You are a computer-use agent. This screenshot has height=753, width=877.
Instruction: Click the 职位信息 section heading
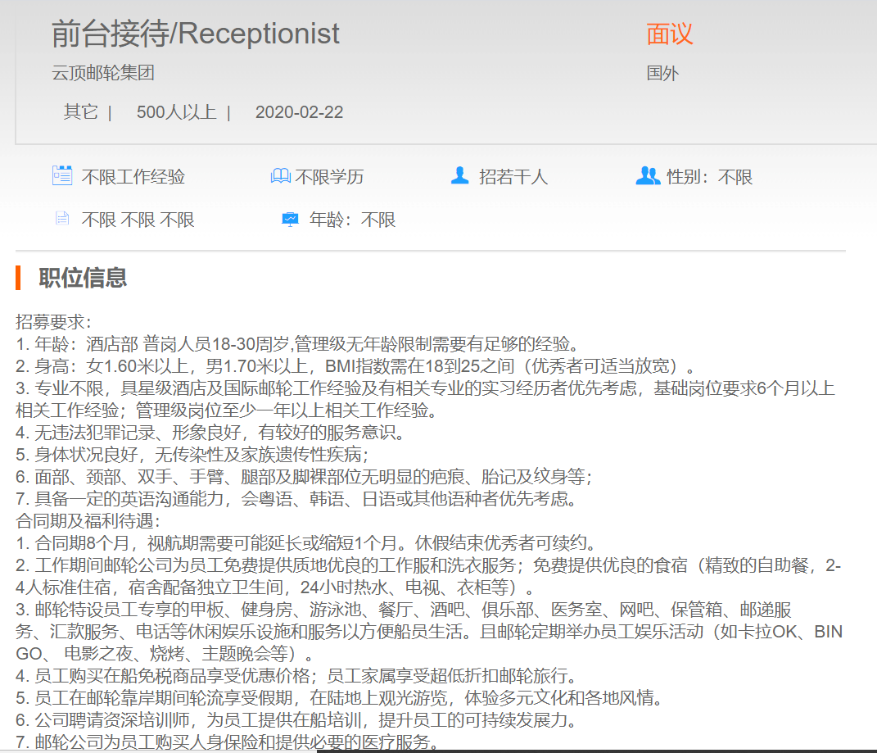[83, 278]
